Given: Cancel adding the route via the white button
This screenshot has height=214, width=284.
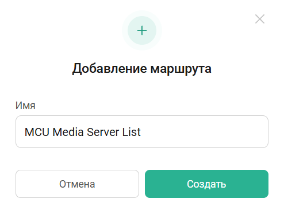Looking at the screenshot, I should (x=77, y=184).
